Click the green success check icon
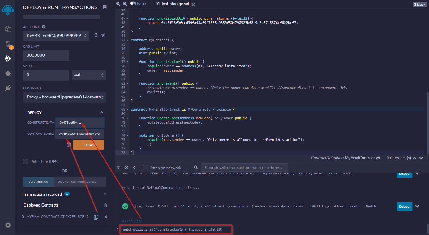This screenshot has height=235, width=429. tap(125, 206)
